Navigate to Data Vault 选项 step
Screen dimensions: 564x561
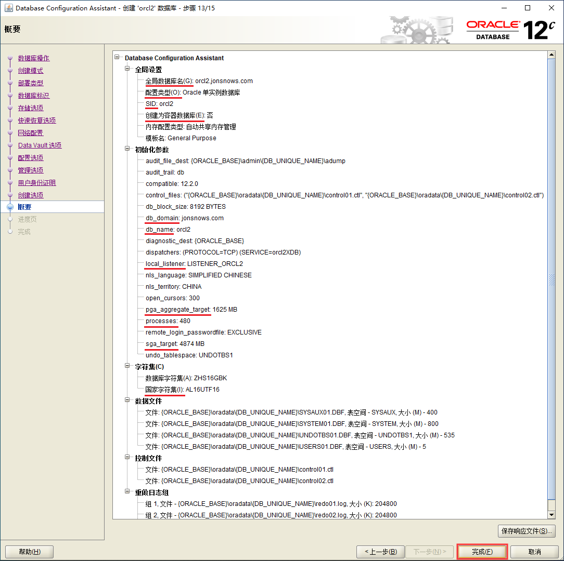tap(40, 145)
